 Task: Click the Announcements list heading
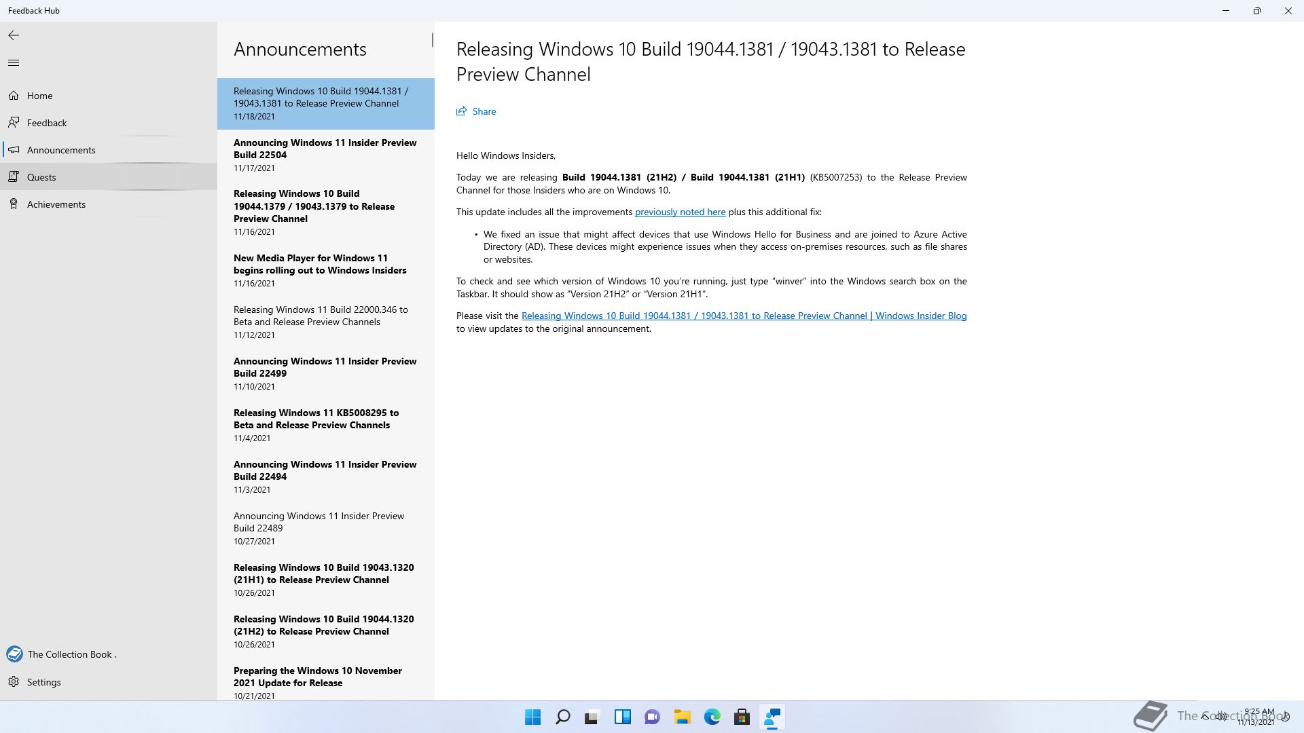pos(300,49)
